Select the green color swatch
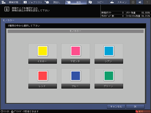 109,76
